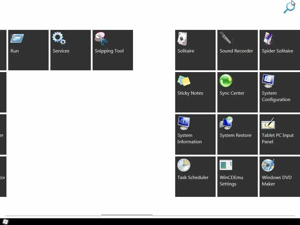The height and width of the screenshot is (225, 300).
Task: Open the Spider Solitaire icon
Action: pos(268,38)
